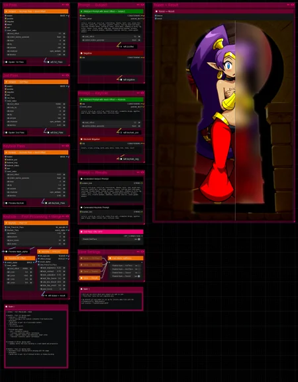This screenshot has width=298, height=382.
Task: Click the collapse dot on the Keyhole Negative node
Action: click(x=81, y=139)
